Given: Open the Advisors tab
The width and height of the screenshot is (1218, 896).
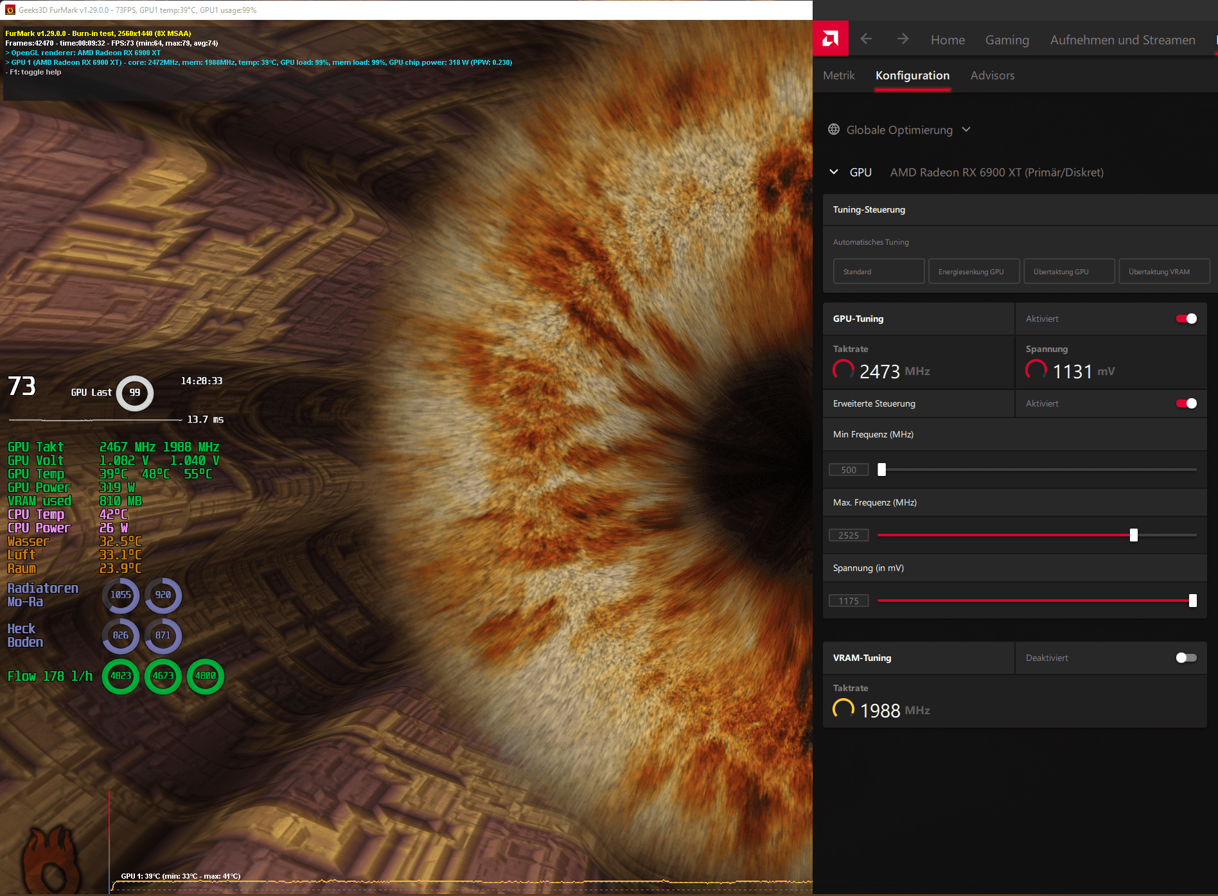Looking at the screenshot, I should point(993,75).
